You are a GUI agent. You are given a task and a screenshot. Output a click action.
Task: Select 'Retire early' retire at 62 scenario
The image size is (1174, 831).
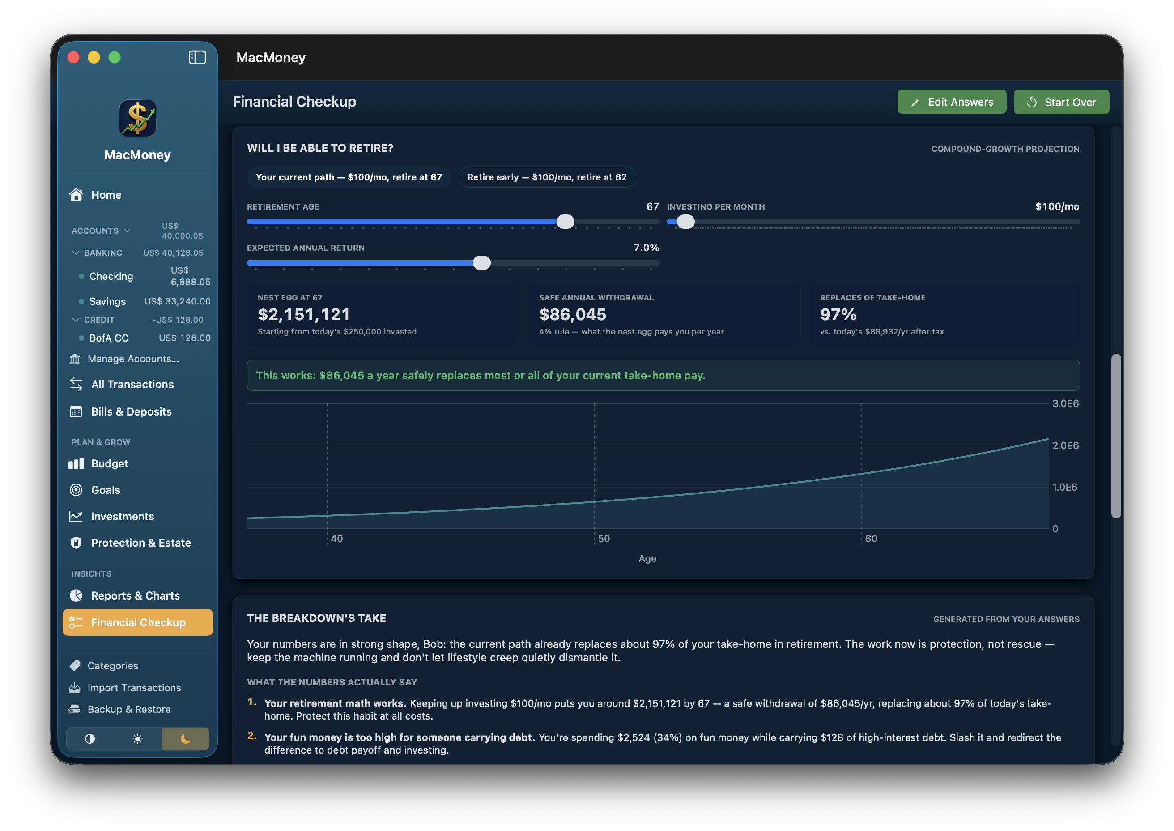547,178
